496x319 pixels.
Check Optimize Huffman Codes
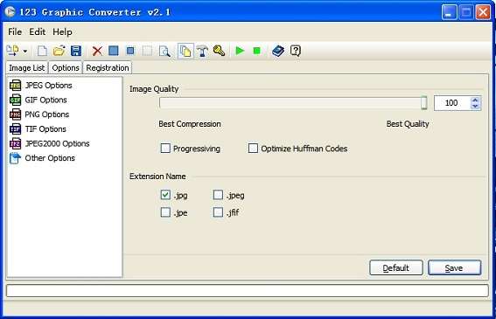[253, 149]
